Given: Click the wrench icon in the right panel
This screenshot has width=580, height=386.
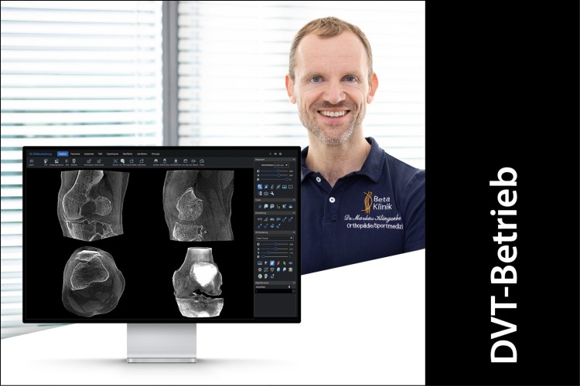Looking at the screenshot, I should click(273, 193).
